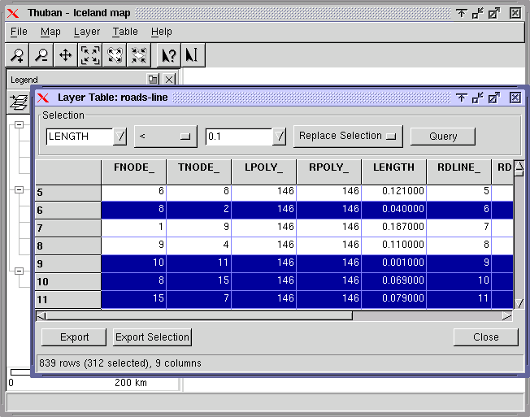Collapse the middle legend tree node

[x=19, y=189]
